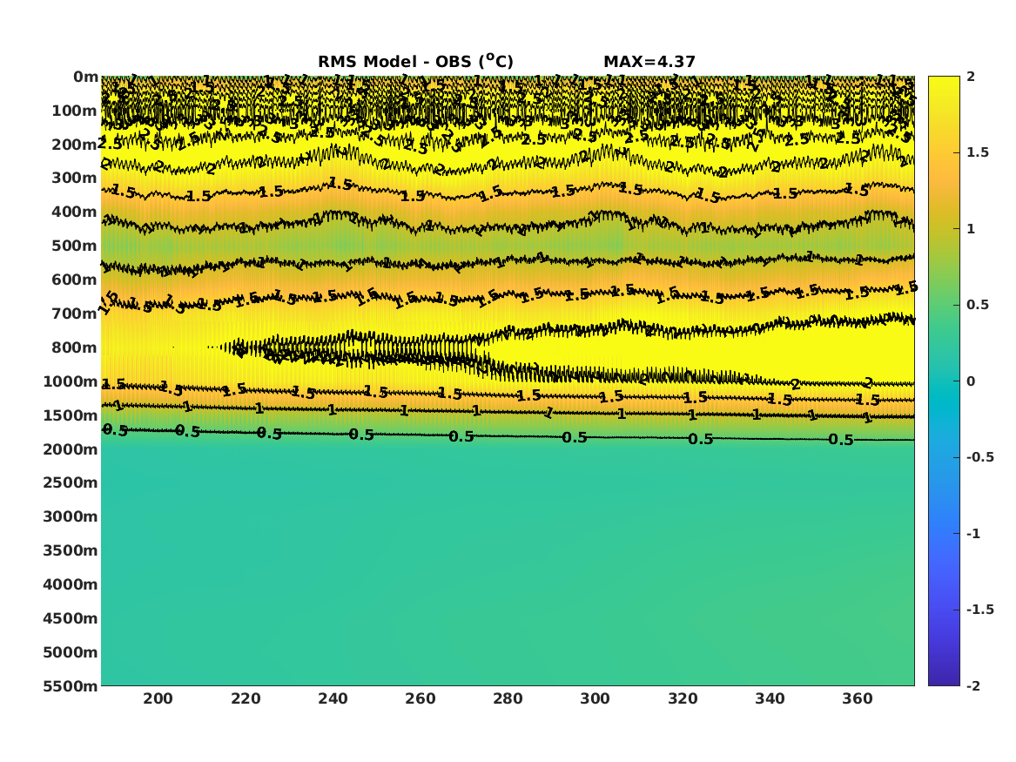Select the colorbar tick label "-0.5"
The height and width of the screenshot is (762, 1016).
980,457
